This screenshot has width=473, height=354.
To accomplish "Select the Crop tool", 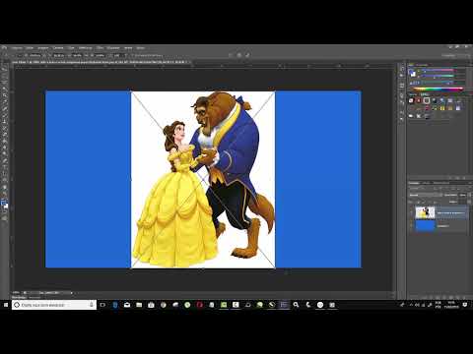I will (x=4, y=95).
